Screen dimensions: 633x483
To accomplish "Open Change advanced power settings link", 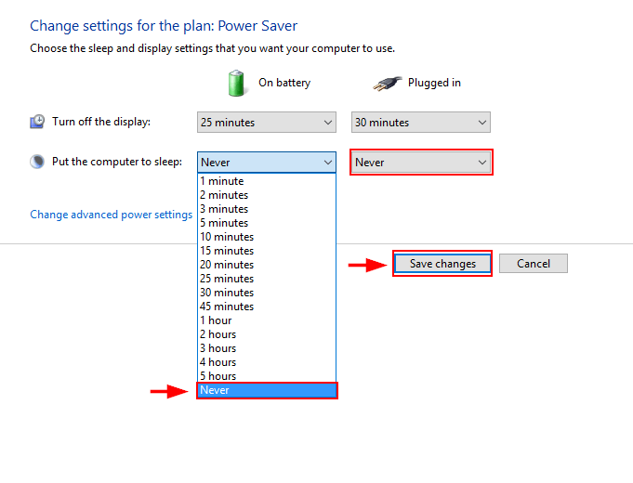I will coord(111,215).
